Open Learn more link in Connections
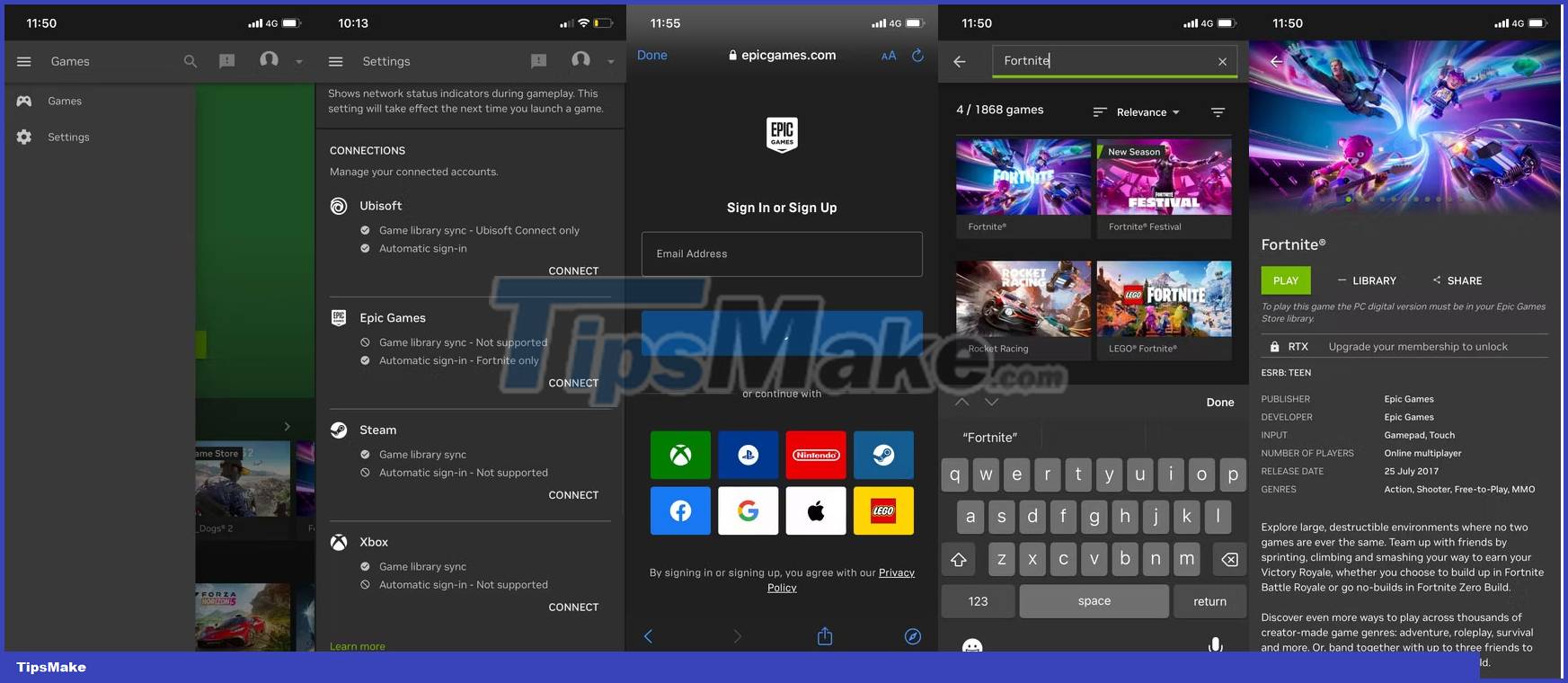 click(357, 646)
